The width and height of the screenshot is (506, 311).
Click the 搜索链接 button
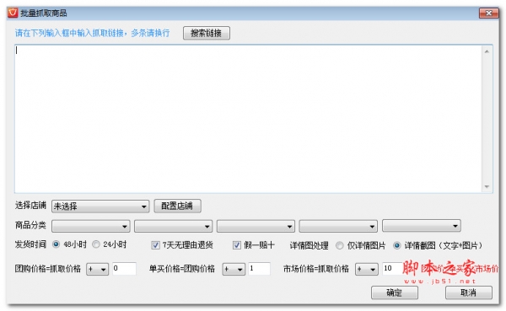207,33
